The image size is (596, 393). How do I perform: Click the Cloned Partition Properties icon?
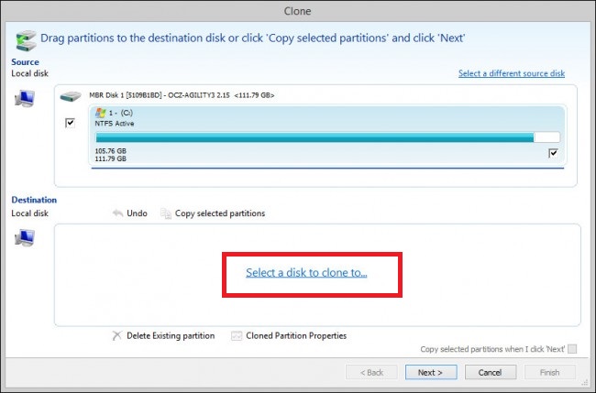(x=237, y=336)
